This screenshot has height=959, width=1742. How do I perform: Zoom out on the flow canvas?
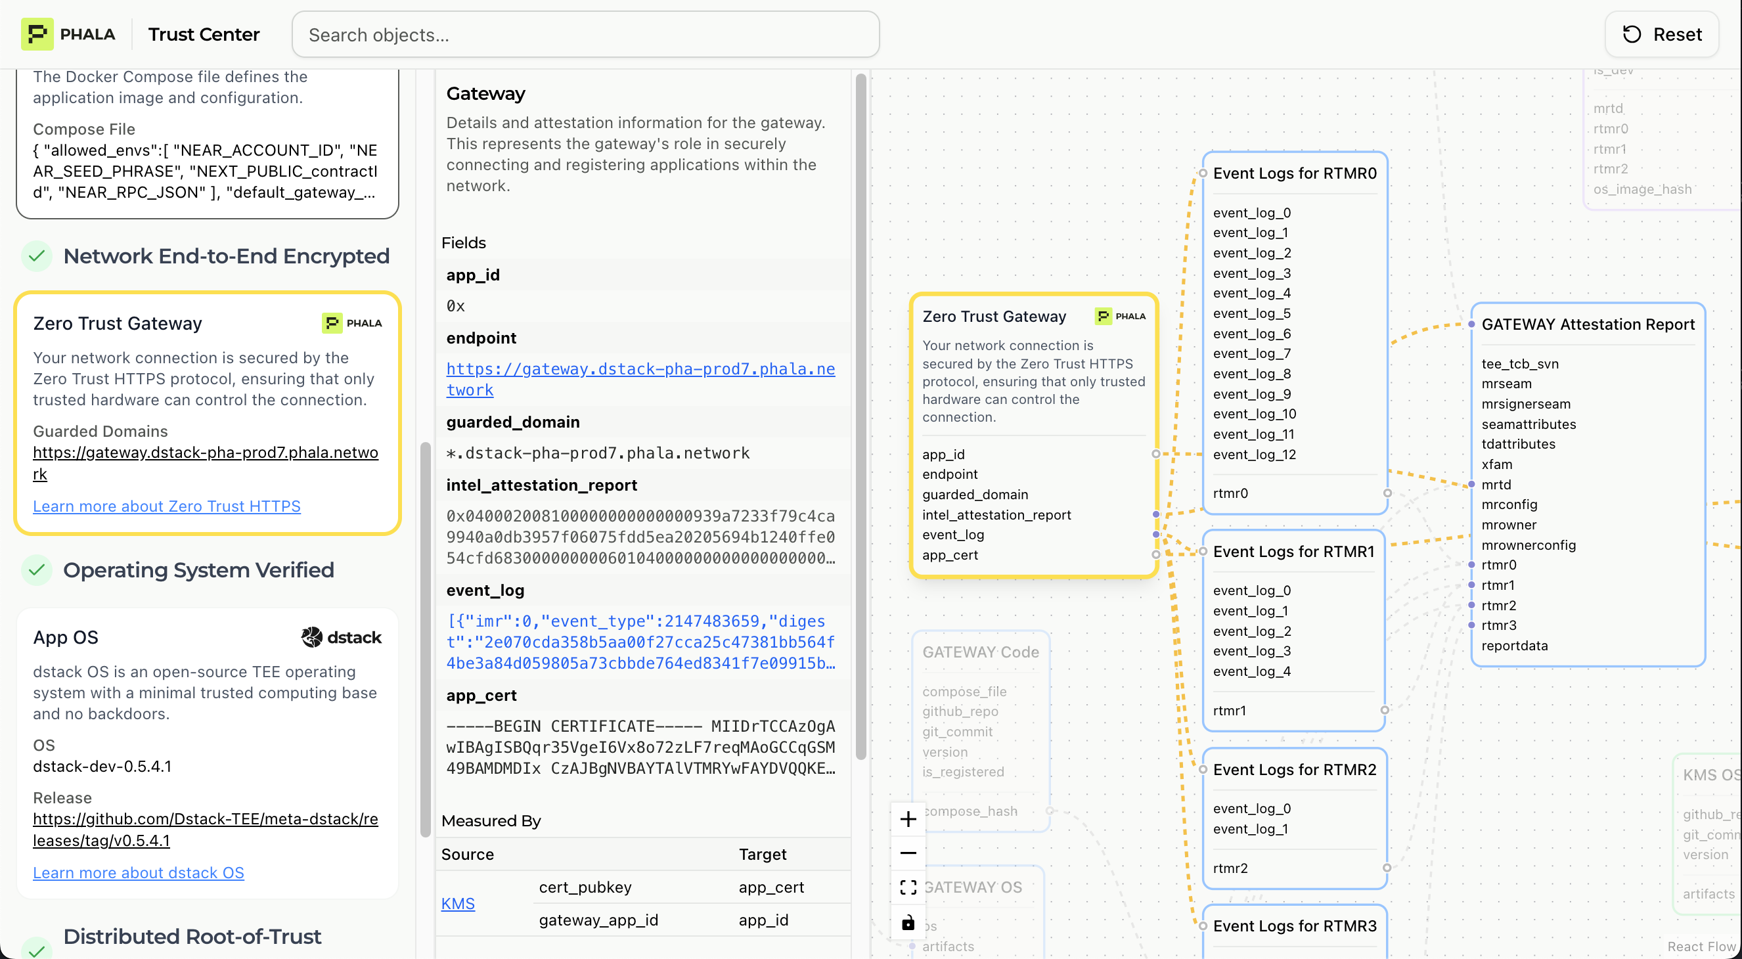tap(908, 853)
